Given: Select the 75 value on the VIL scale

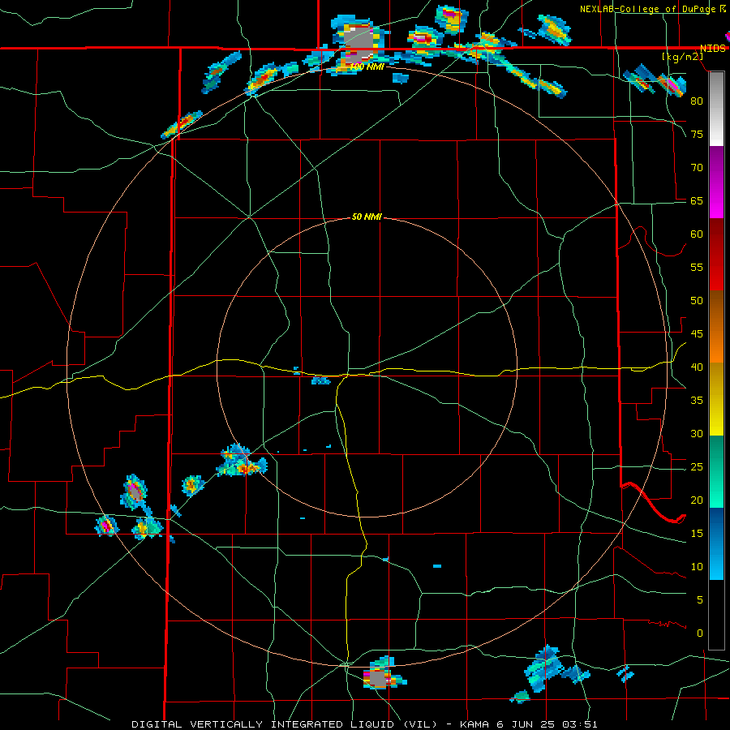Looking at the screenshot, I should click(x=697, y=134).
